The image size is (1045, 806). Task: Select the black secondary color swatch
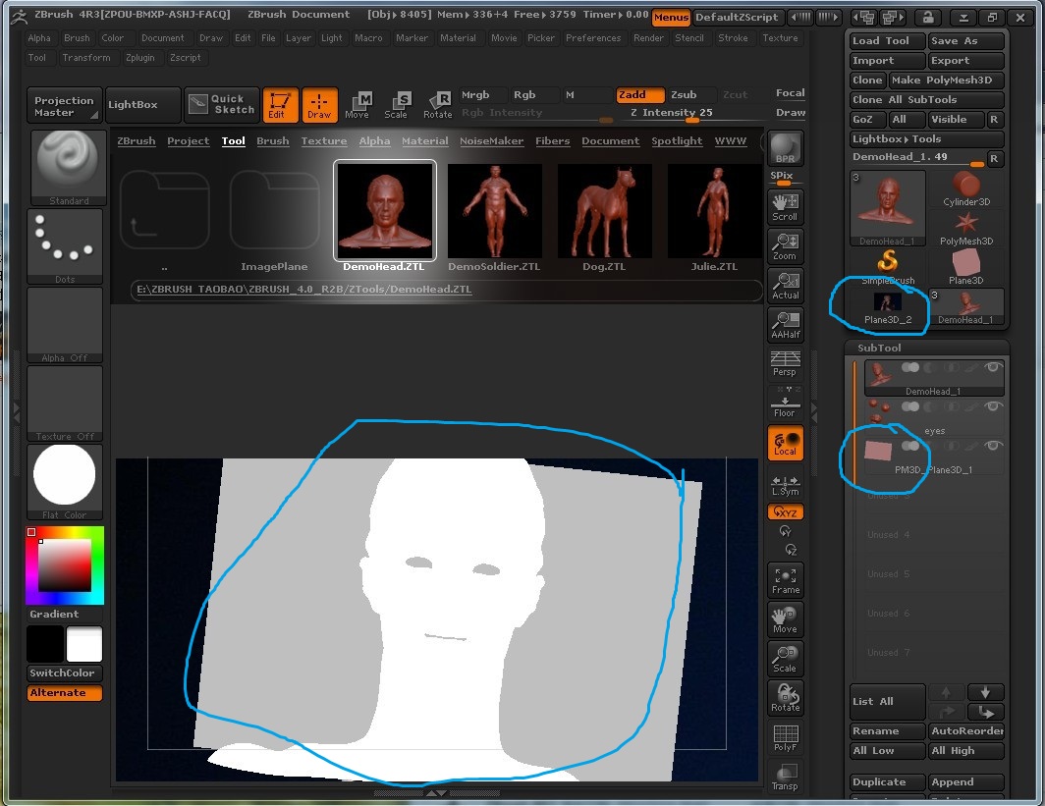click(x=45, y=643)
